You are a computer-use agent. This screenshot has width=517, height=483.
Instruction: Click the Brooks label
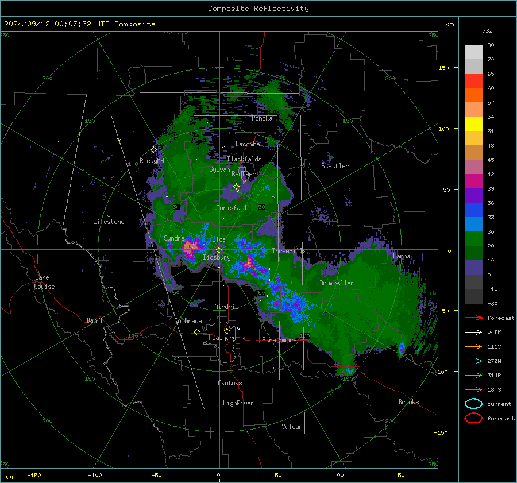tap(408, 402)
